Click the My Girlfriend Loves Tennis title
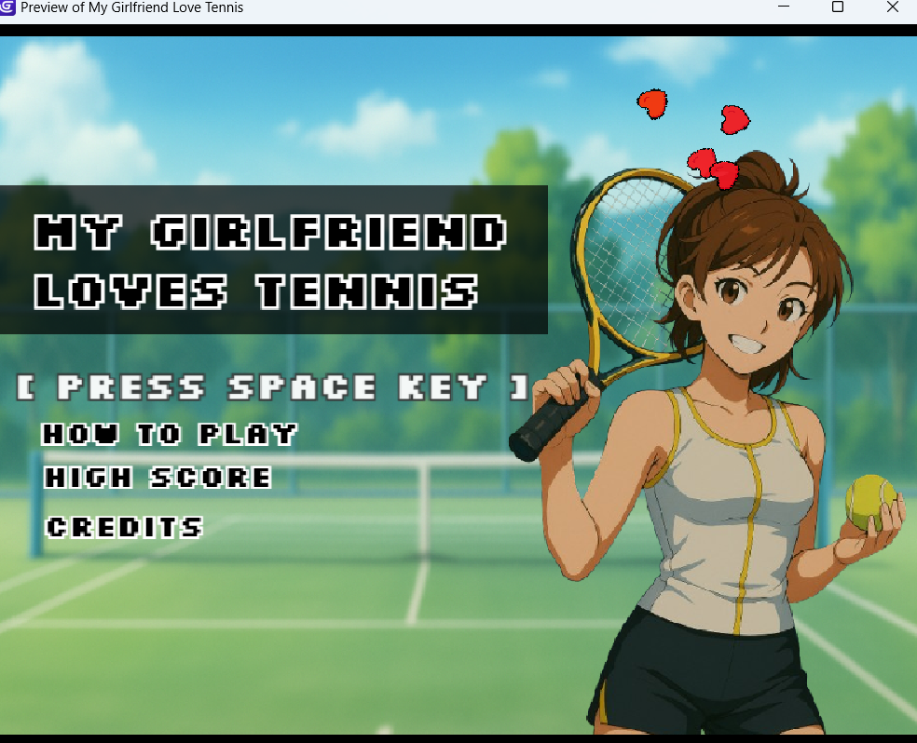 (270, 261)
